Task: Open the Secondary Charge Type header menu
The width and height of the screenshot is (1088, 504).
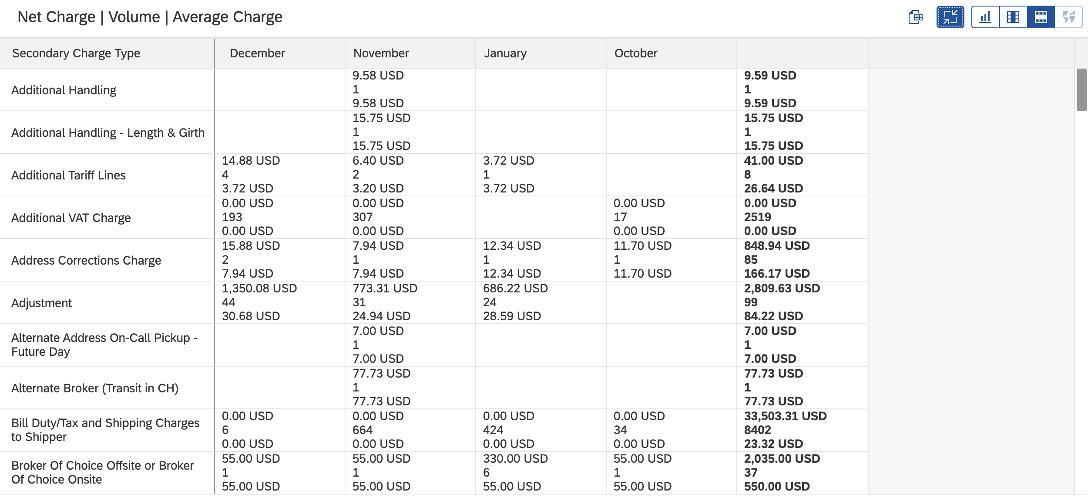Action: click(x=76, y=53)
